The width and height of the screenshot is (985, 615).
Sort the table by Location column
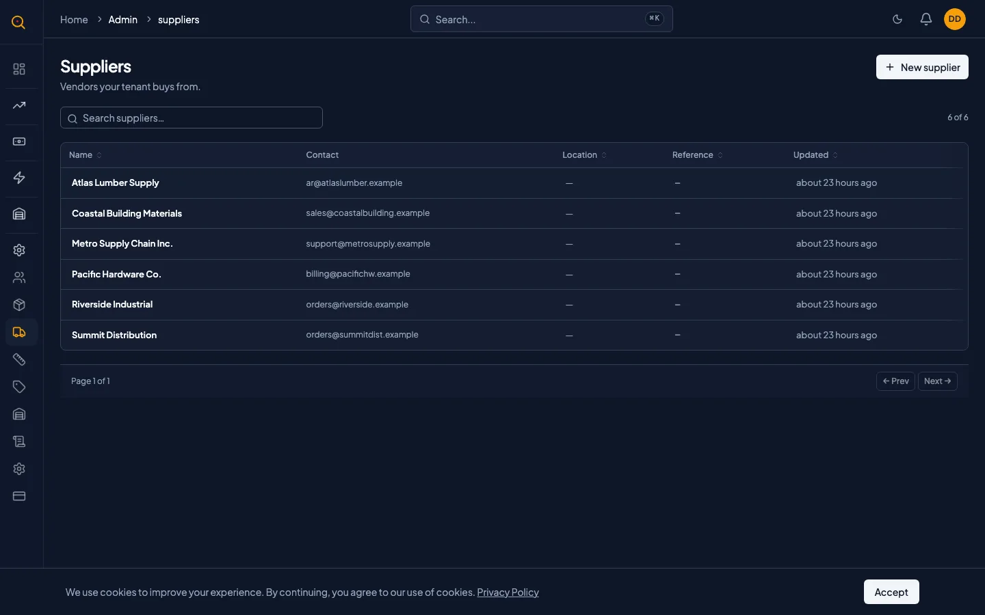pos(584,155)
